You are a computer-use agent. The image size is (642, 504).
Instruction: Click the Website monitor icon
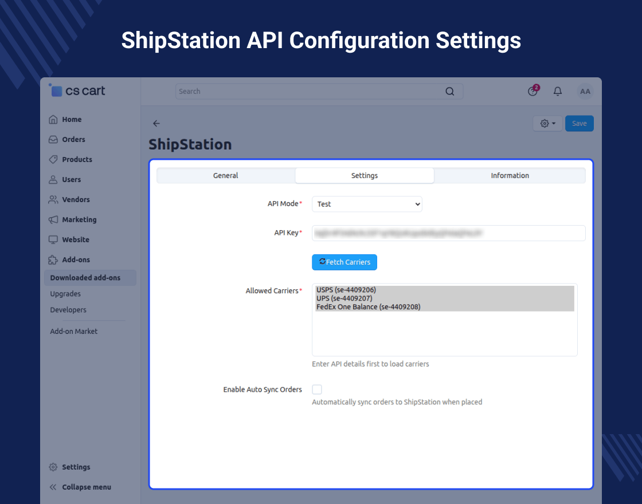[x=53, y=240]
